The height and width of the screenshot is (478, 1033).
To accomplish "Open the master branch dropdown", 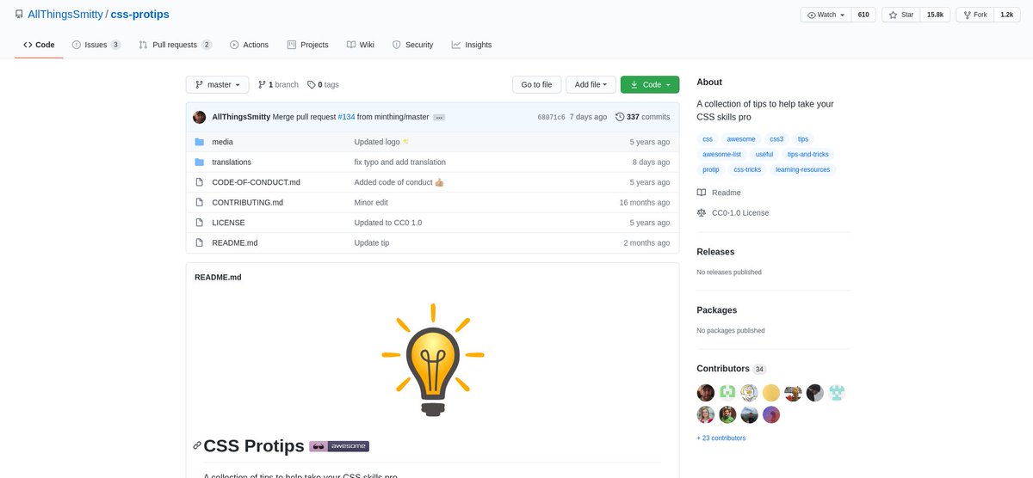I will [218, 84].
